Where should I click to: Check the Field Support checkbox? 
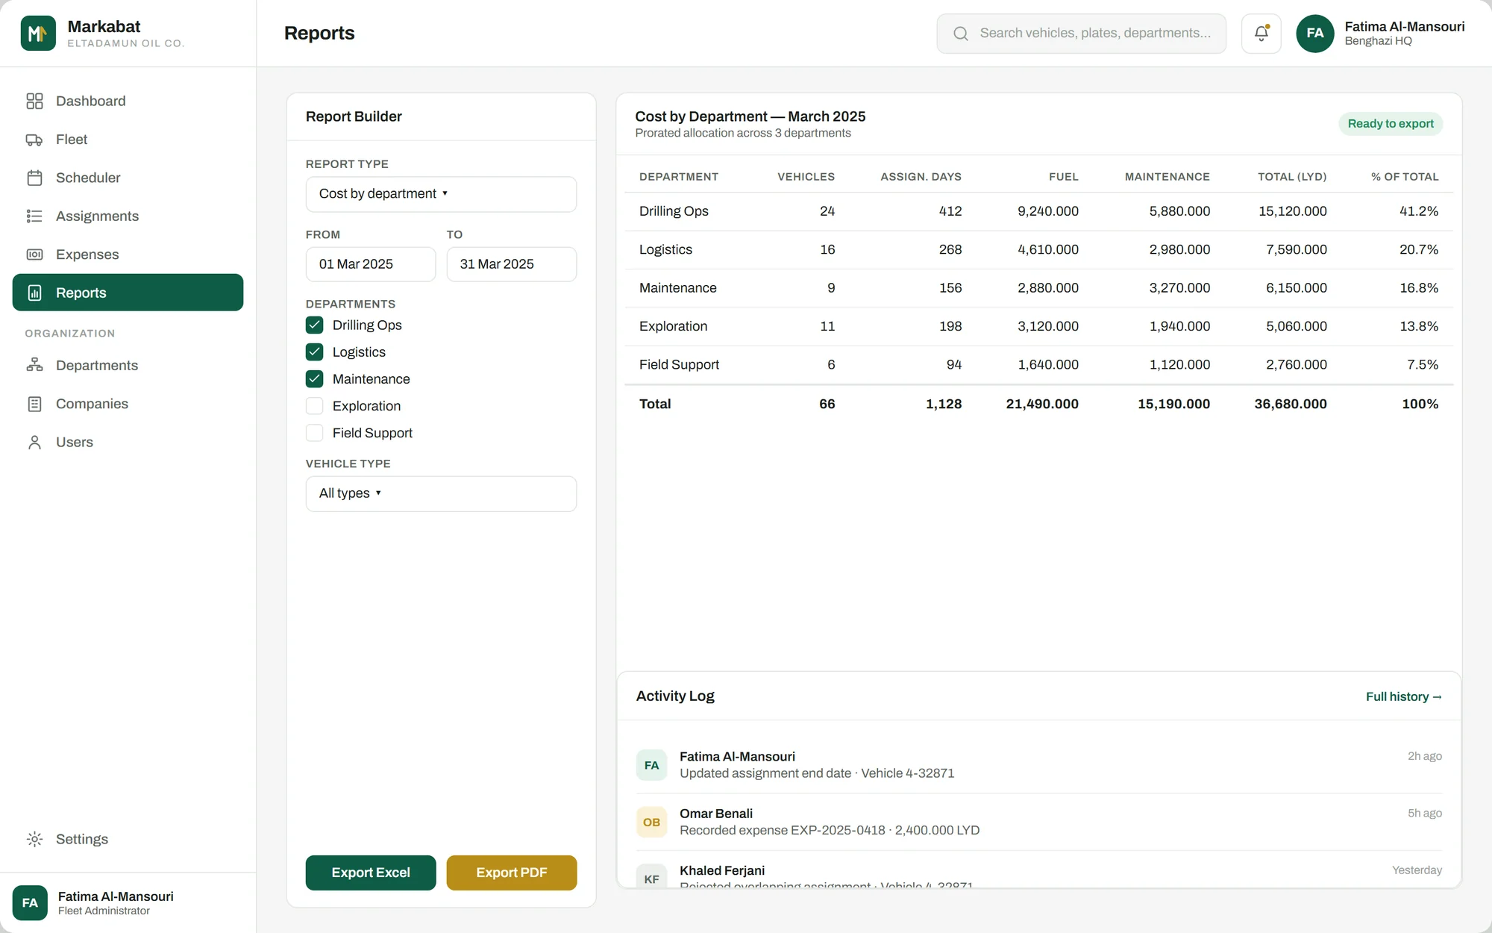pyautogui.click(x=314, y=433)
